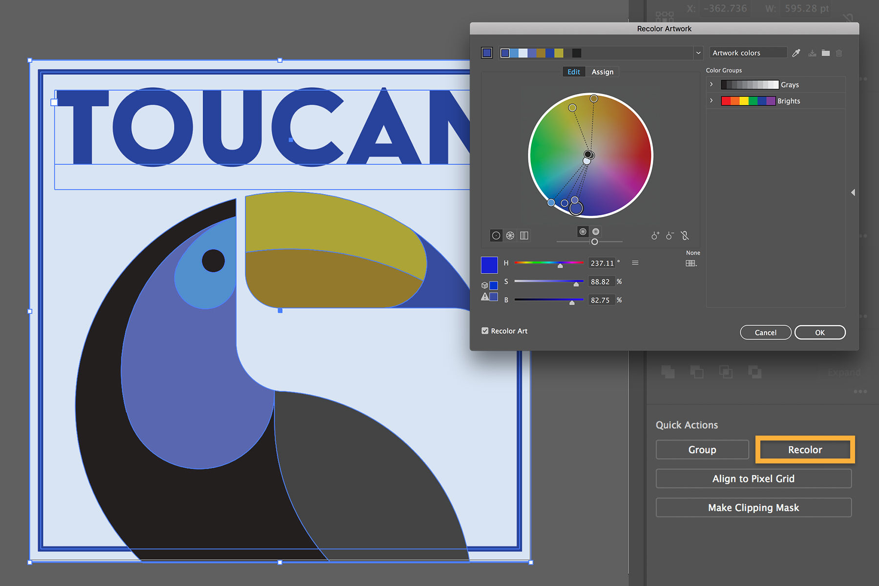Click the OK button to confirm recolor
The image size is (879, 586).
pyautogui.click(x=820, y=333)
